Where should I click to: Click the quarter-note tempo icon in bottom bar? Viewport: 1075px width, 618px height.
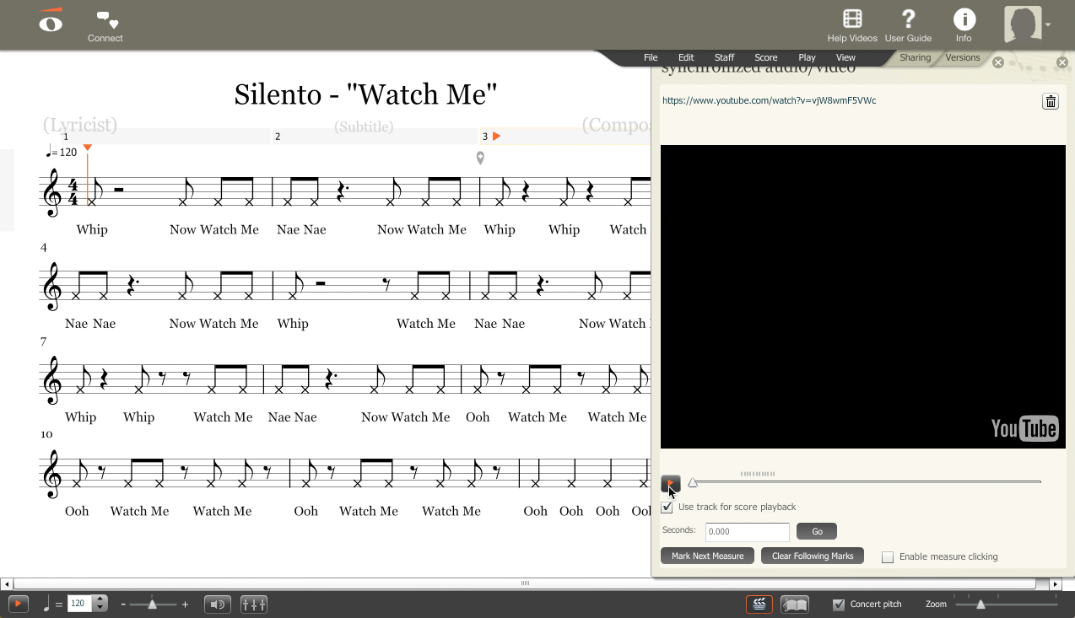pyautogui.click(x=47, y=603)
